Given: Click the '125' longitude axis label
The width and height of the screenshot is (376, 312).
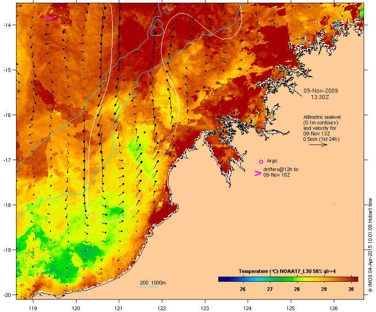Looking at the screenshot, I should [x=291, y=308].
